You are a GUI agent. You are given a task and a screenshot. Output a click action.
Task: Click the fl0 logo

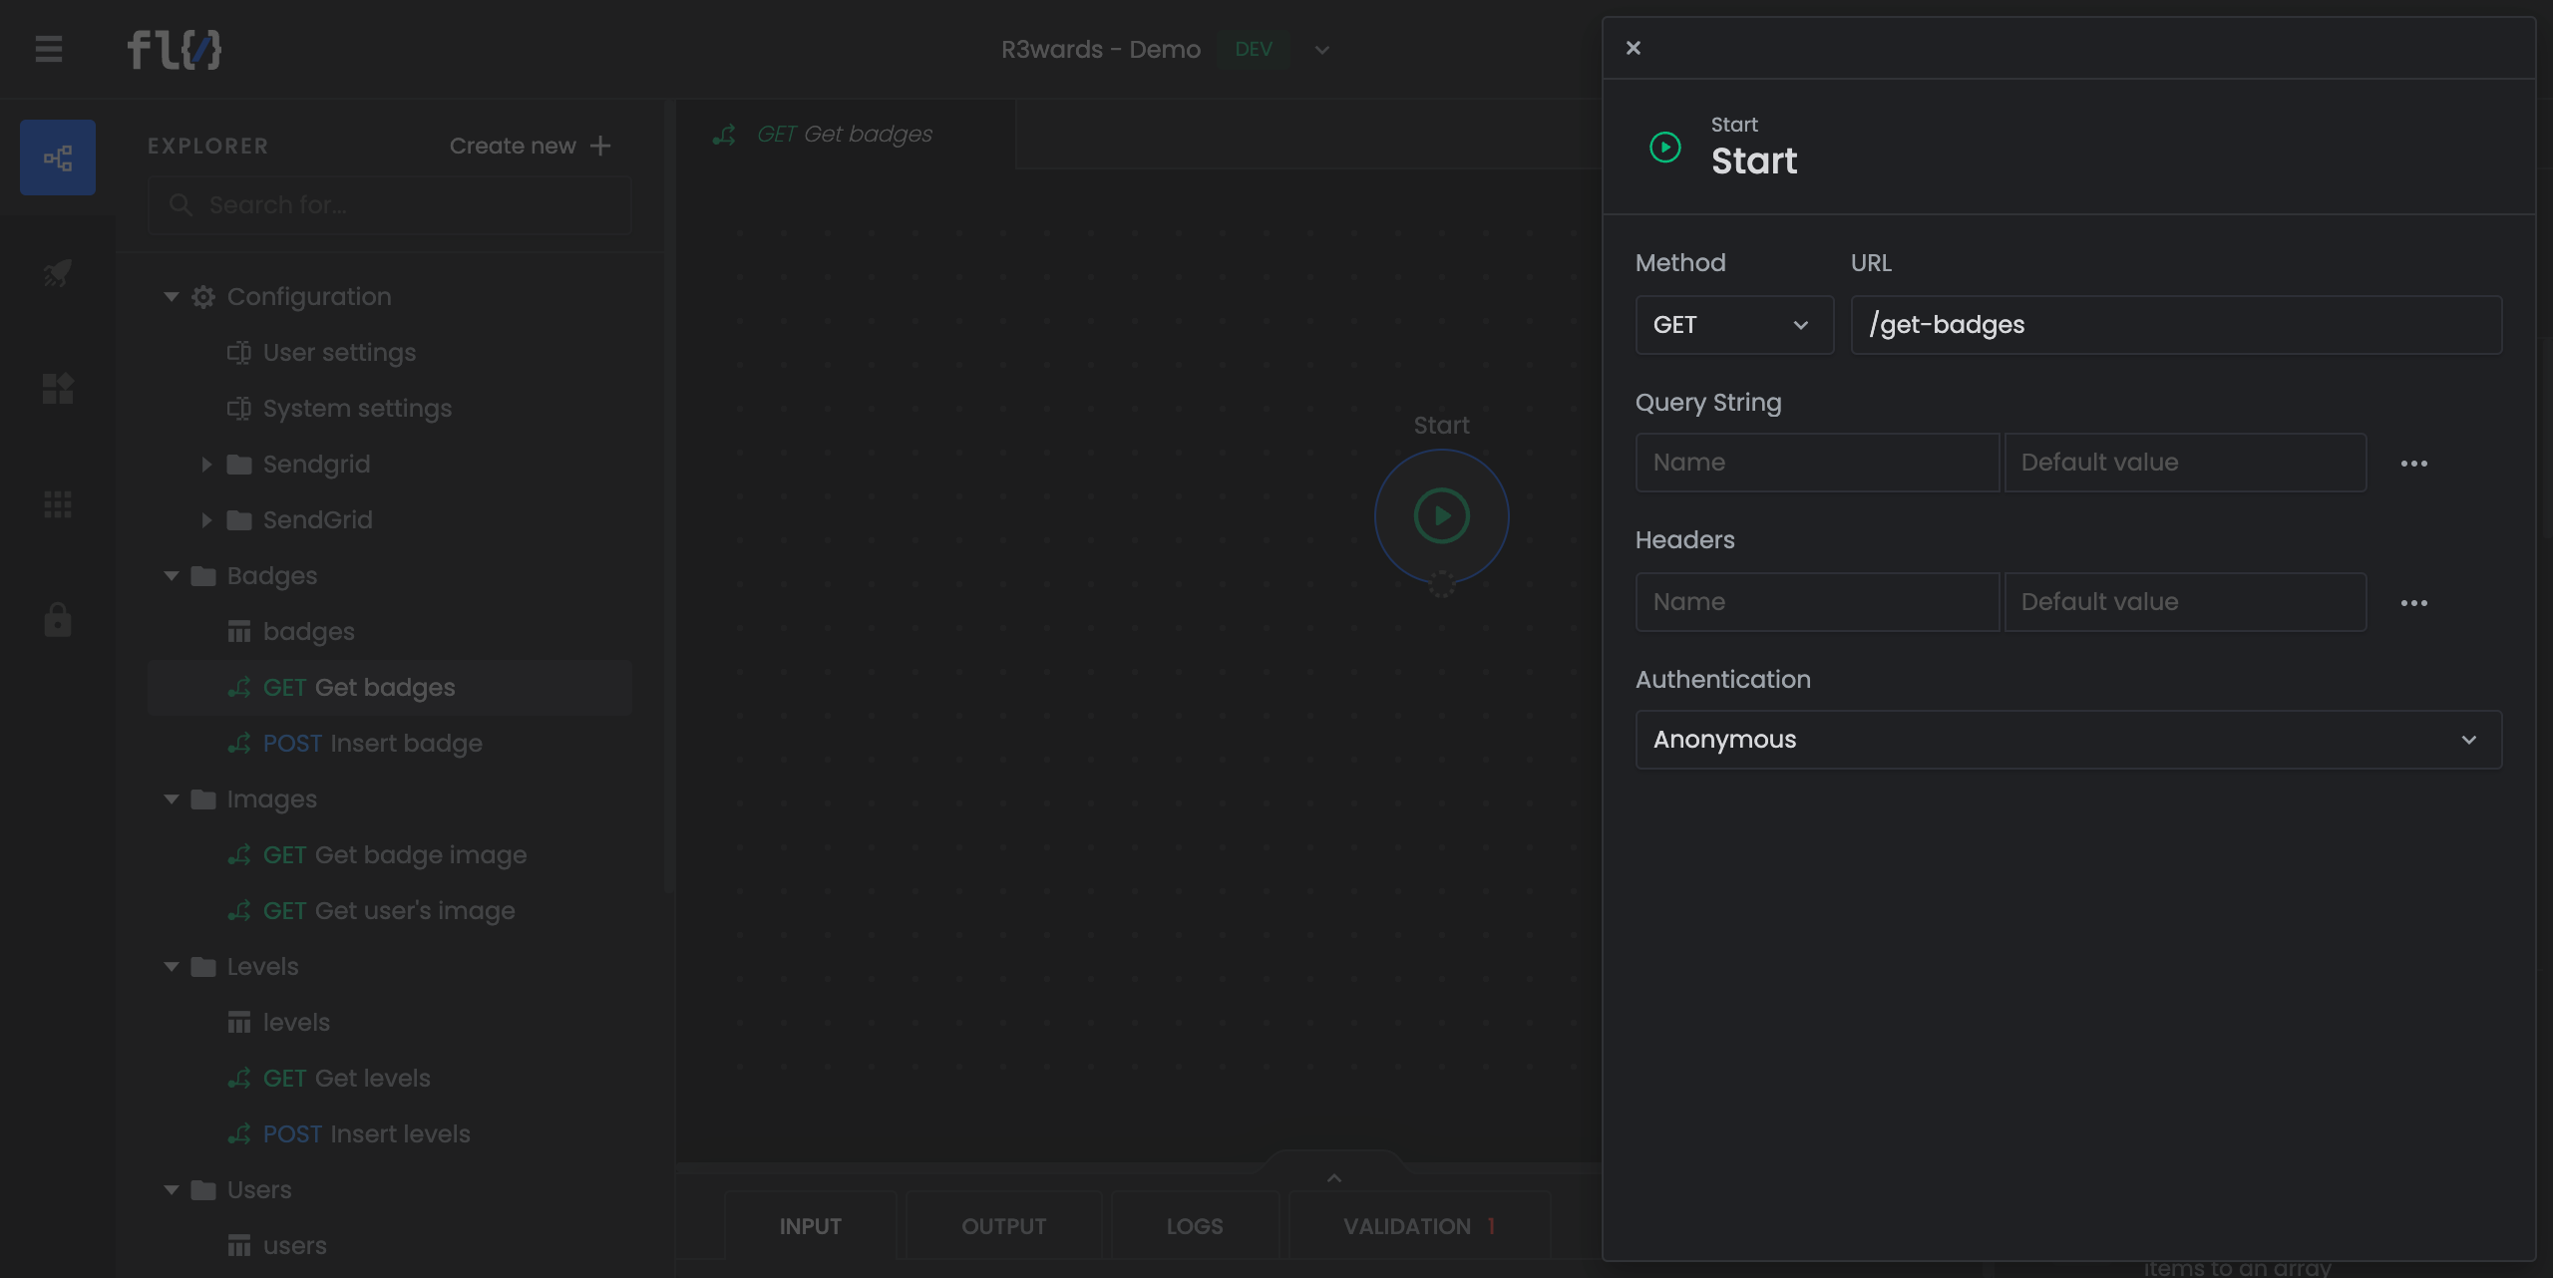174,49
